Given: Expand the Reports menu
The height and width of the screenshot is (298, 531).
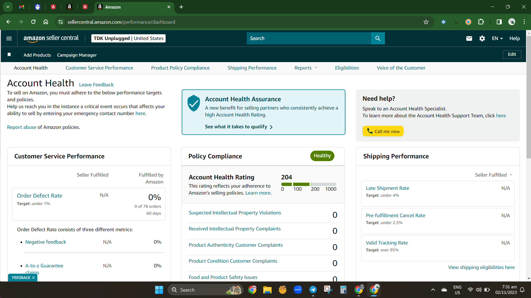Looking at the screenshot, I should tap(306, 68).
